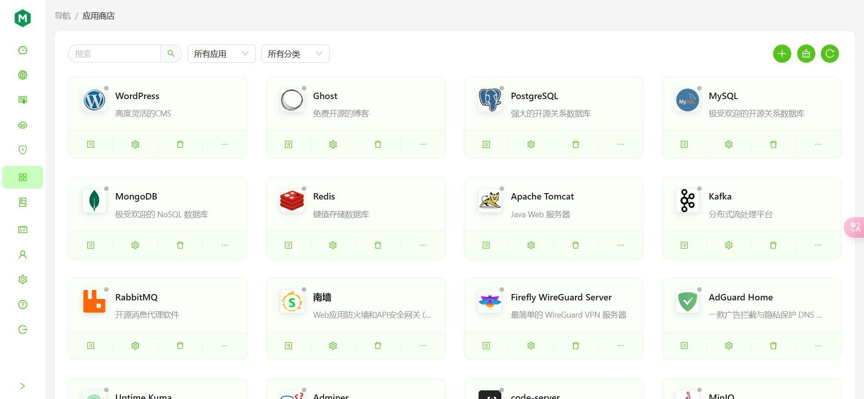Open WordPress more options ellipsis
Image resolution: width=864 pixels, height=399 pixels.
225,145
